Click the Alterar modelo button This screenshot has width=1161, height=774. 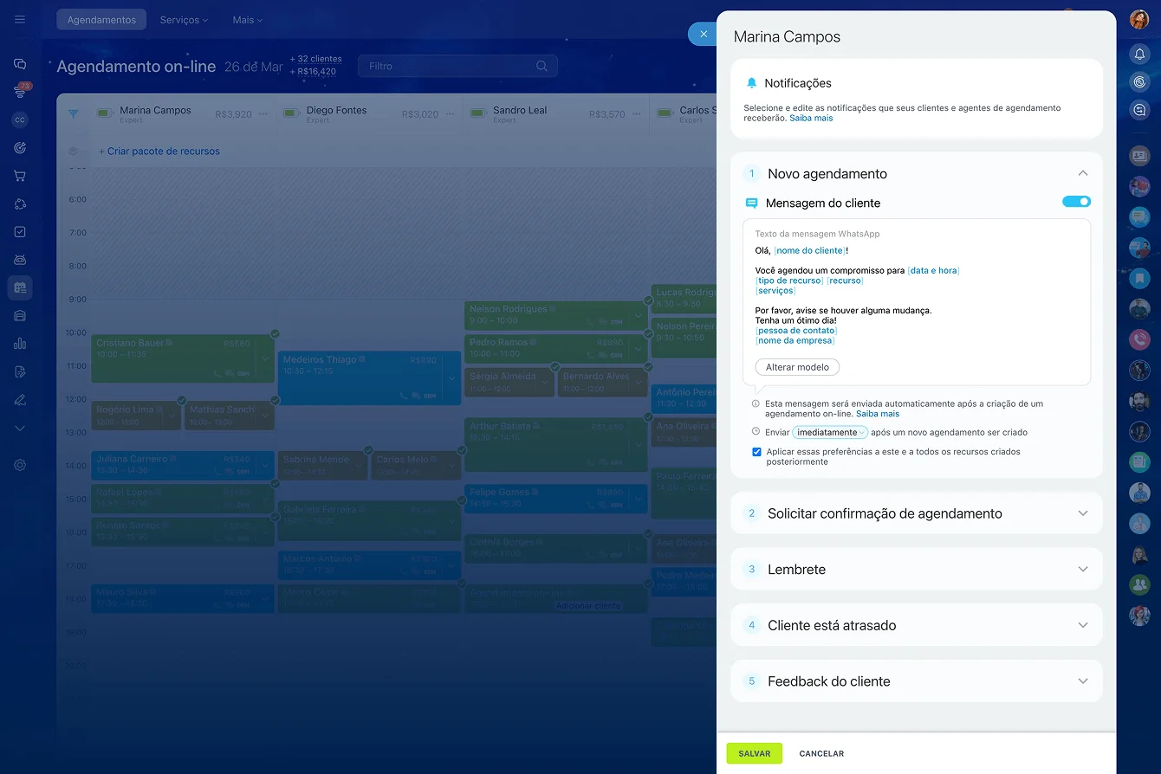[797, 367]
